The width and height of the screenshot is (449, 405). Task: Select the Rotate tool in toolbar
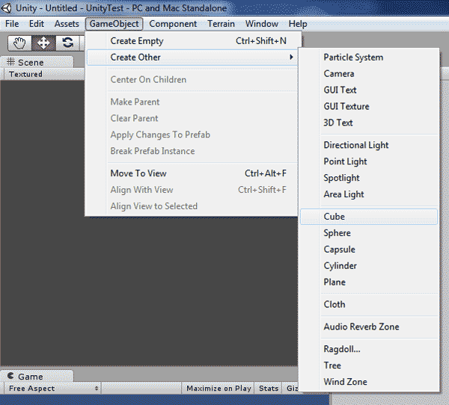pos(67,43)
